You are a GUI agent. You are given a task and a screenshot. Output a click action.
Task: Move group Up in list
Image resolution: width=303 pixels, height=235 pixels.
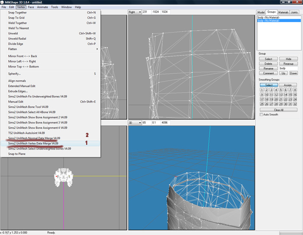[x=283, y=73]
